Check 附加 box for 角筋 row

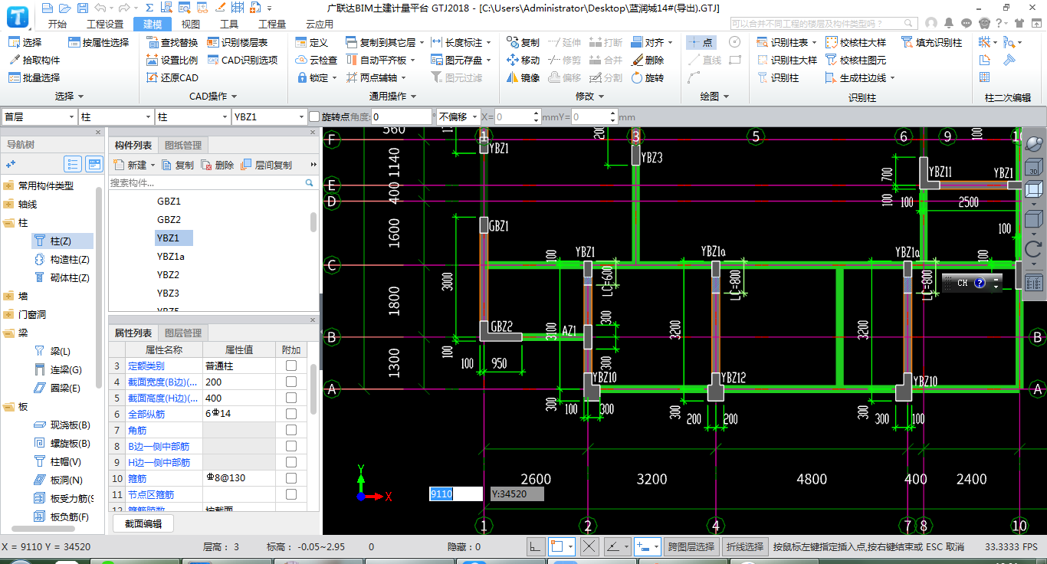click(291, 430)
